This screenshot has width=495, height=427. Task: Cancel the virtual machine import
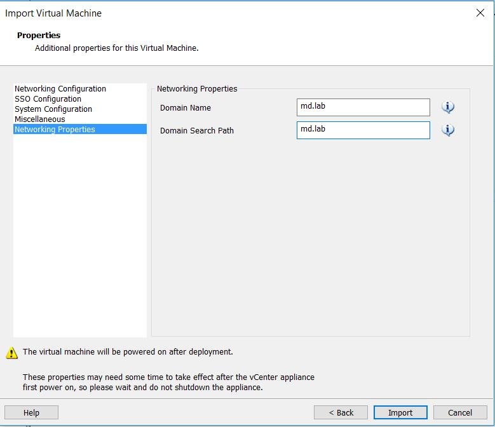(x=460, y=412)
